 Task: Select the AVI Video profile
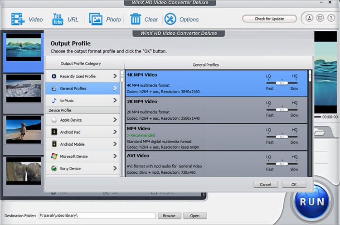(216, 164)
